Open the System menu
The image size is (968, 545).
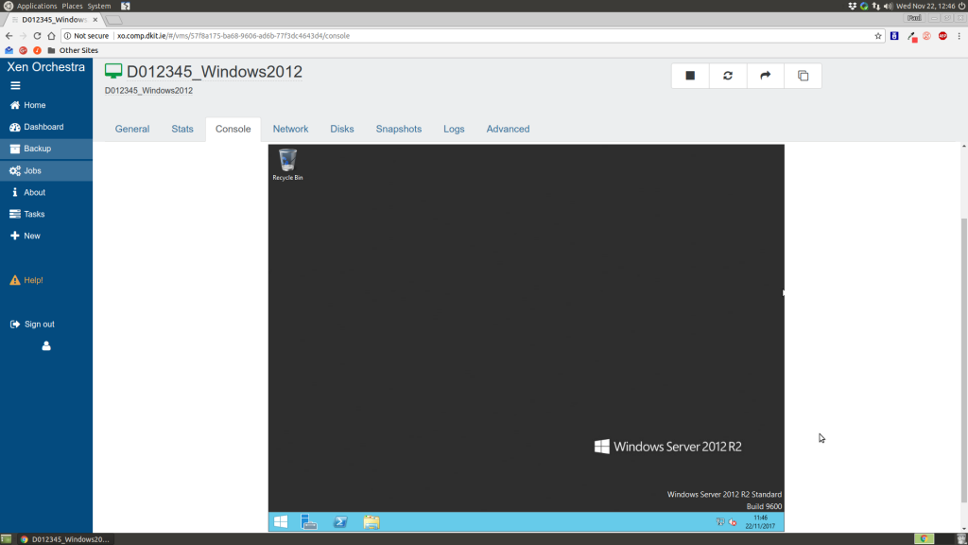click(98, 6)
